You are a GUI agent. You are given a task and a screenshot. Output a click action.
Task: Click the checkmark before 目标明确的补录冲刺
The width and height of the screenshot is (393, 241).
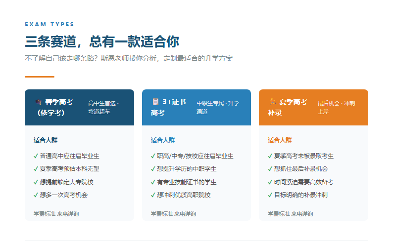coord(270,195)
